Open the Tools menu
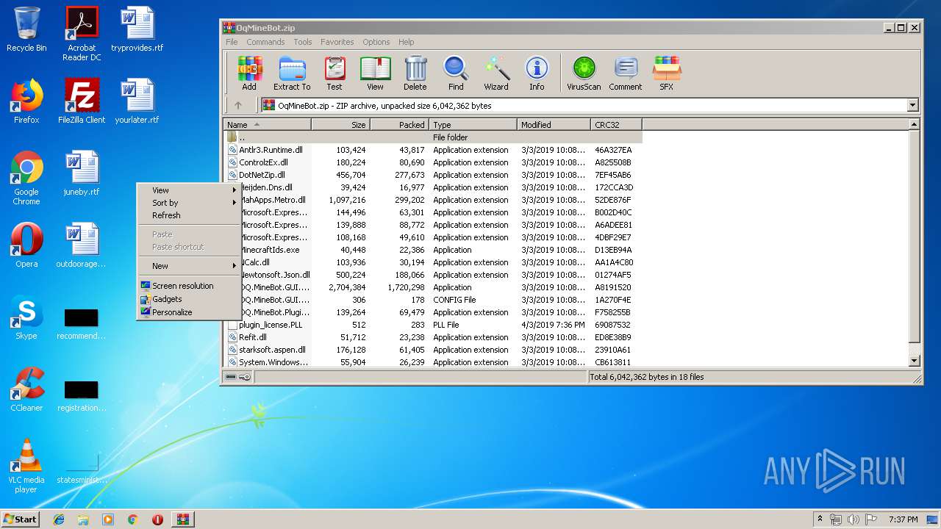 pyautogui.click(x=303, y=42)
